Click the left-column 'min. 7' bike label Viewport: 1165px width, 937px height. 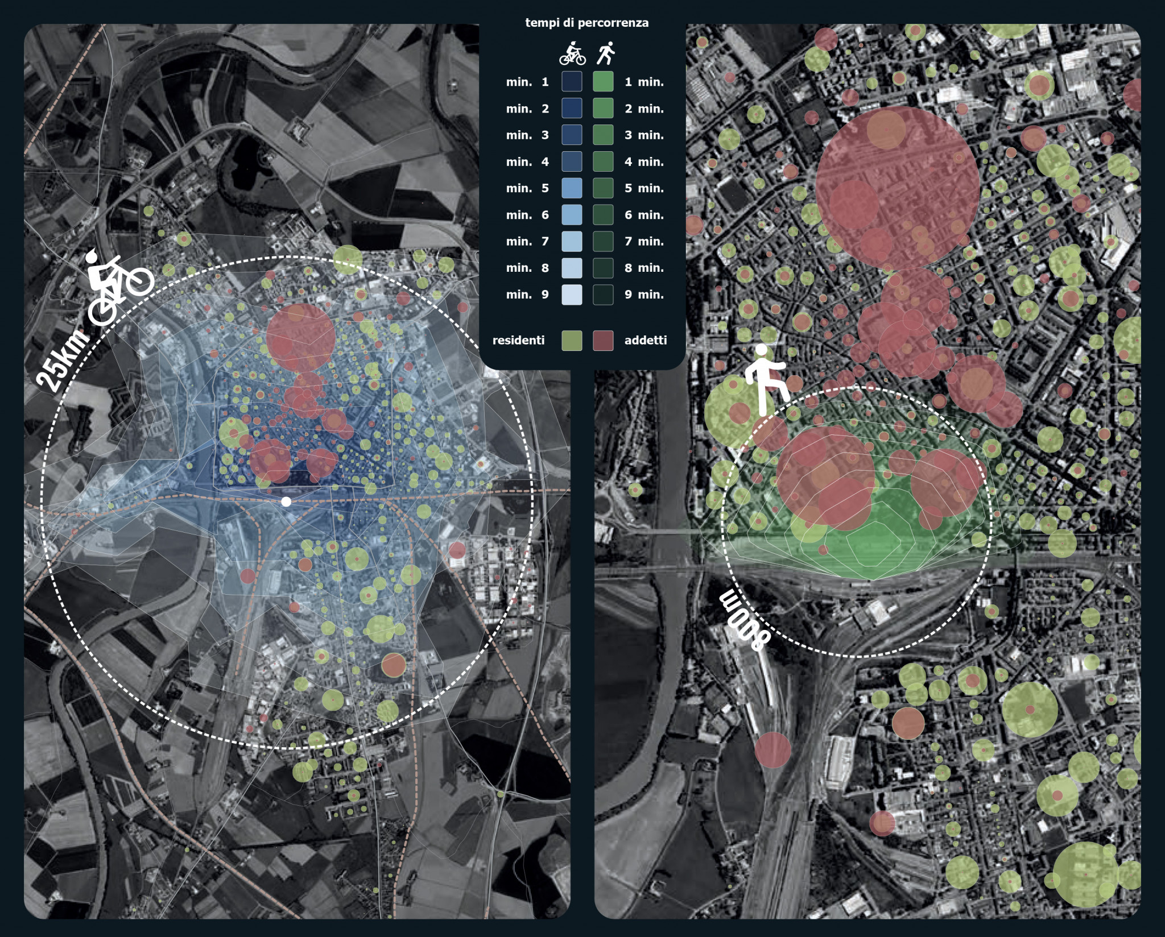pyautogui.click(x=527, y=242)
